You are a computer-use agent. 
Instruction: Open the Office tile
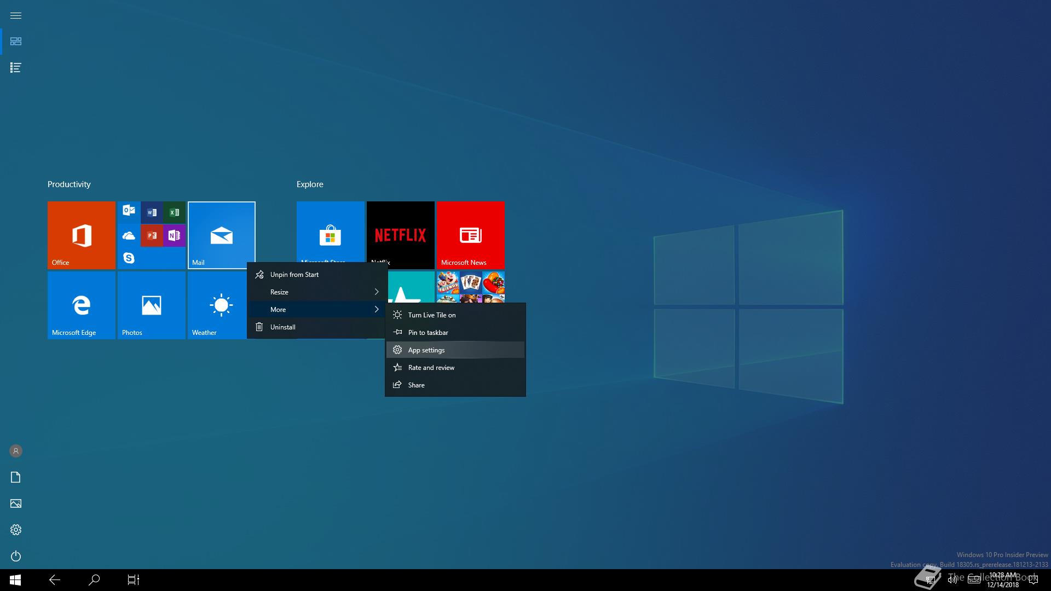[82, 235]
